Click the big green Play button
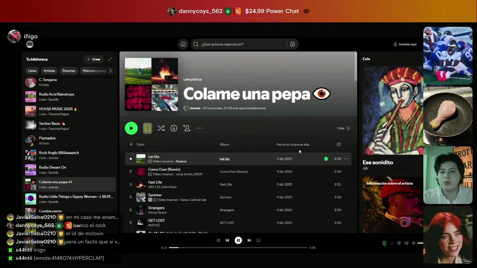Image resolution: width=477 pixels, height=268 pixels. [131, 128]
